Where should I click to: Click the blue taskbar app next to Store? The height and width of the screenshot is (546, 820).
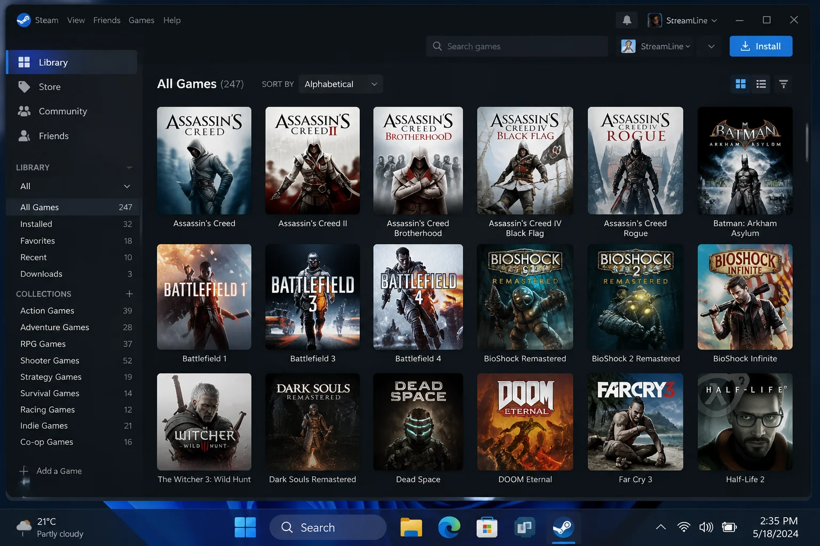pyautogui.click(x=525, y=527)
